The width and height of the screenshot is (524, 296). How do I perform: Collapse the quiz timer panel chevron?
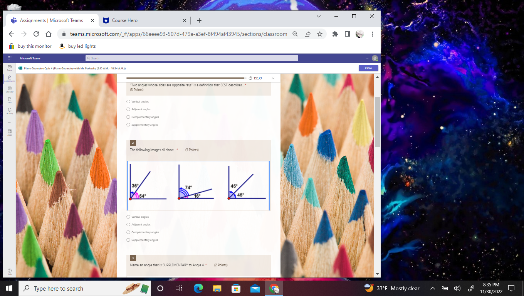tap(273, 77)
